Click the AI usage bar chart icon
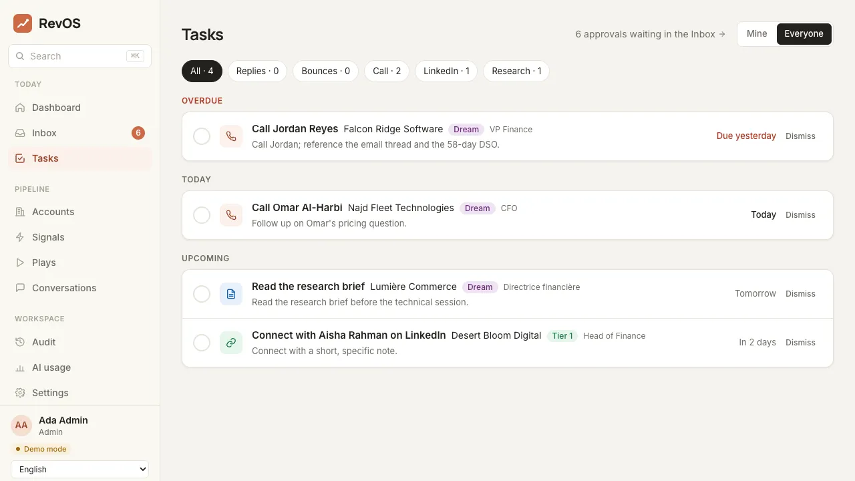Screen dimensions: 855x481 click(x=20, y=367)
